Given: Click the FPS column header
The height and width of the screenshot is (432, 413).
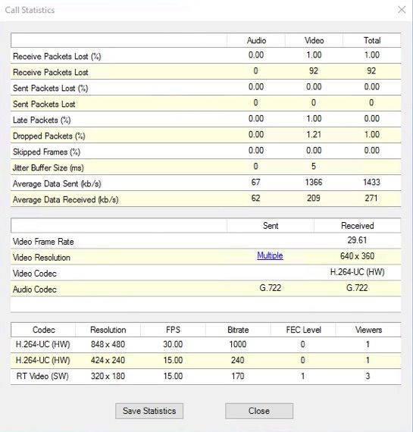Looking at the screenshot, I should (x=173, y=330).
